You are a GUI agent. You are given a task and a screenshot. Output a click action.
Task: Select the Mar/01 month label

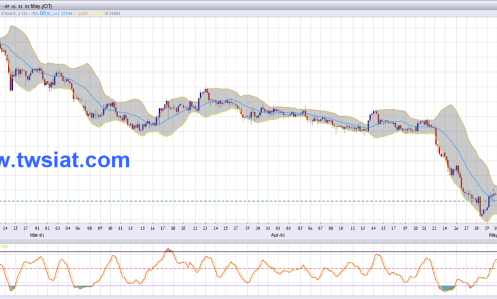coord(37,235)
